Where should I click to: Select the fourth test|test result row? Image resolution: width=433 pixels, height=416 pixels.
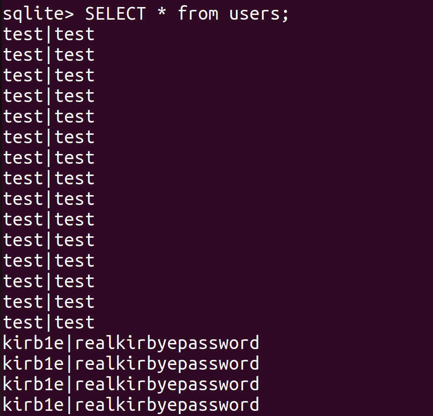pos(49,96)
